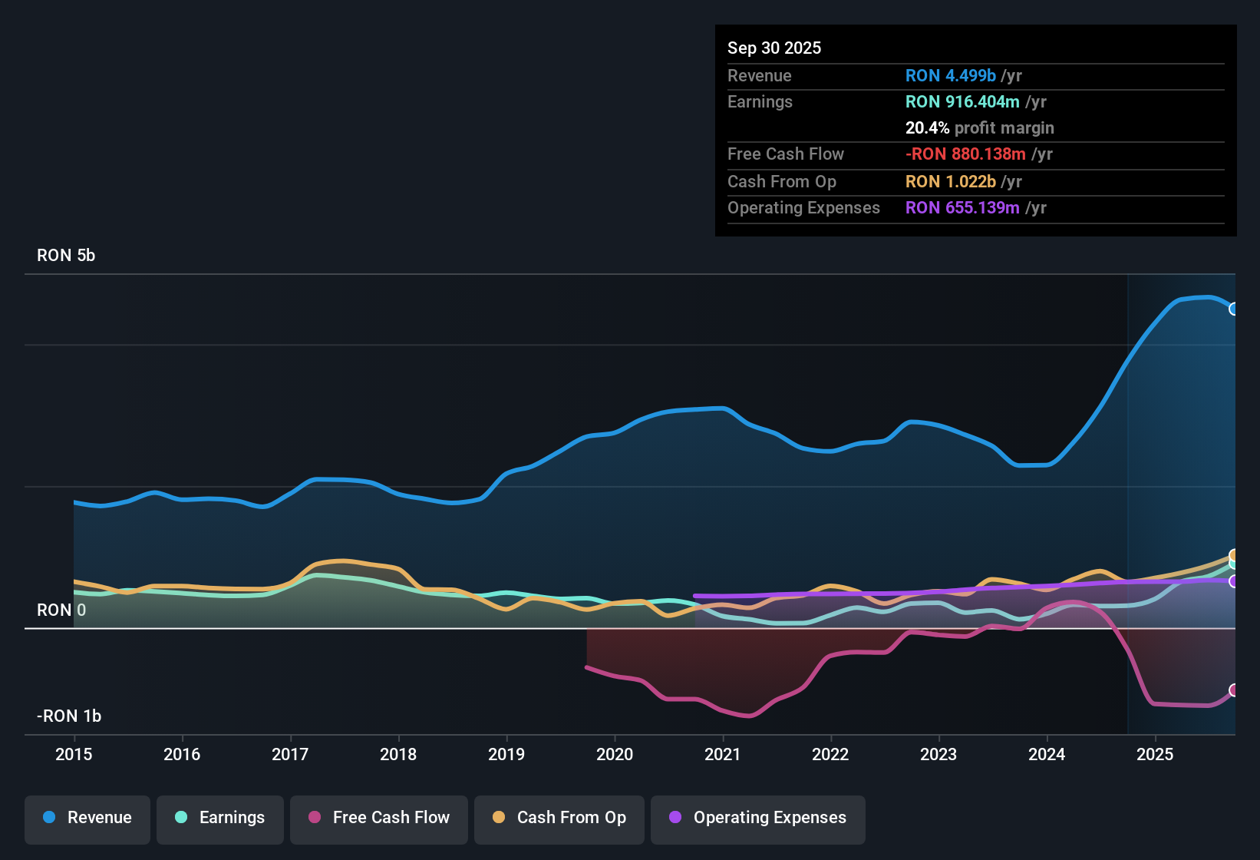
Task: Click the teal Earnings legend dot
Action: (x=183, y=818)
